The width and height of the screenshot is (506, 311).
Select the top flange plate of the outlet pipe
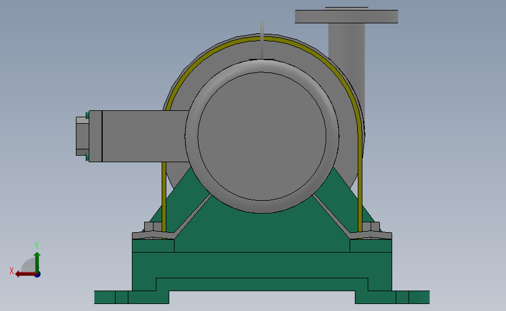click(x=346, y=16)
